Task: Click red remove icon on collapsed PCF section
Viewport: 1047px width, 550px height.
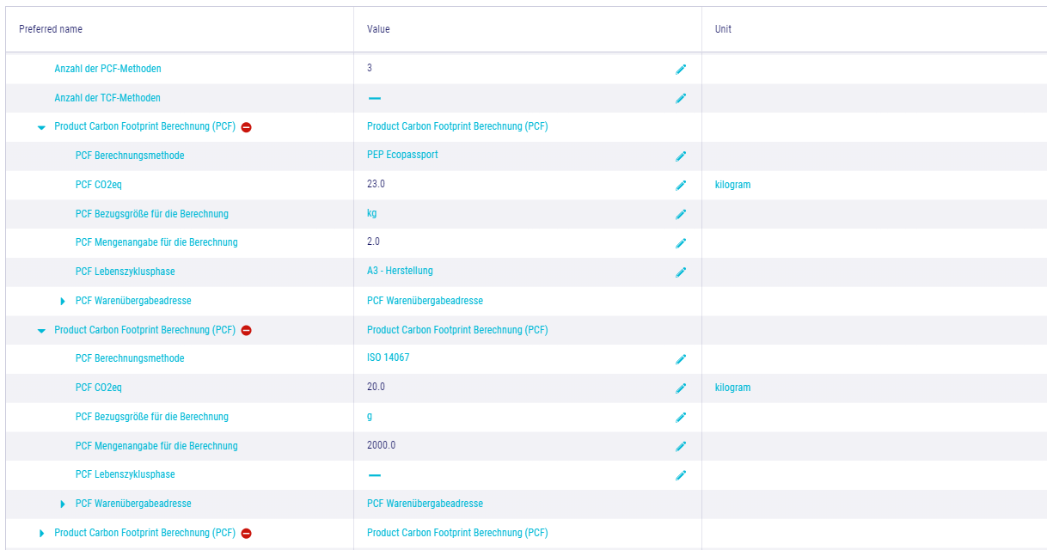Action: click(x=247, y=534)
